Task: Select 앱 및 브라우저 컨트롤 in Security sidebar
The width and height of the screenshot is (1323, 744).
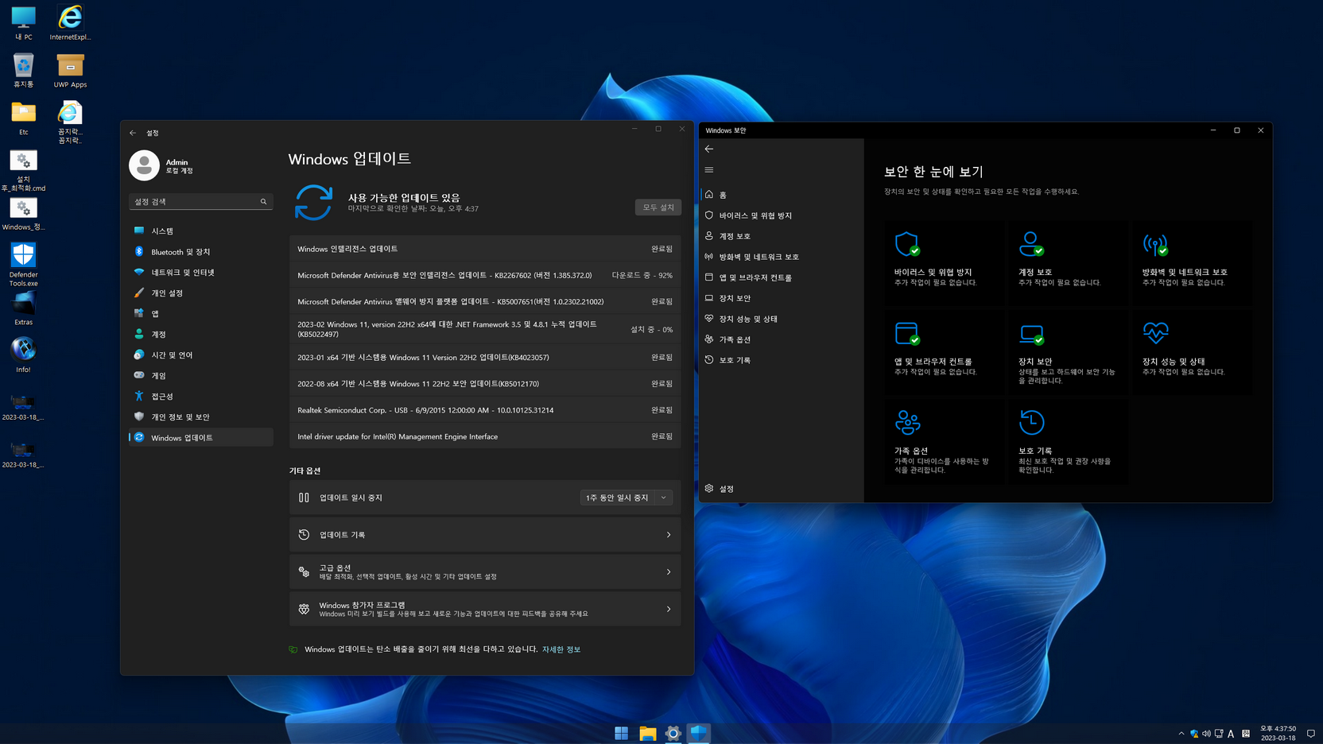Action: click(782, 277)
